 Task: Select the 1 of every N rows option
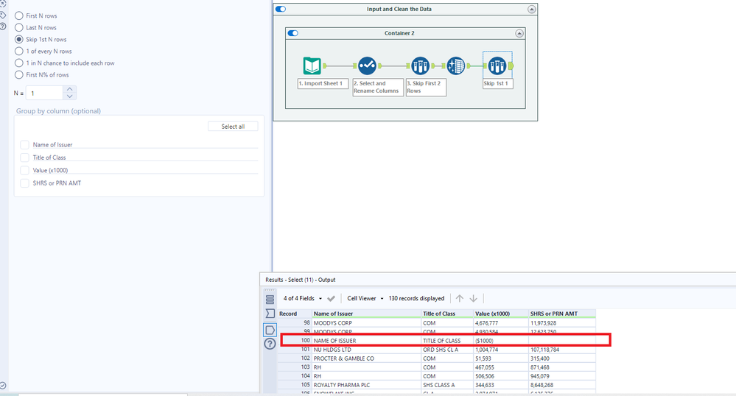coord(18,51)
